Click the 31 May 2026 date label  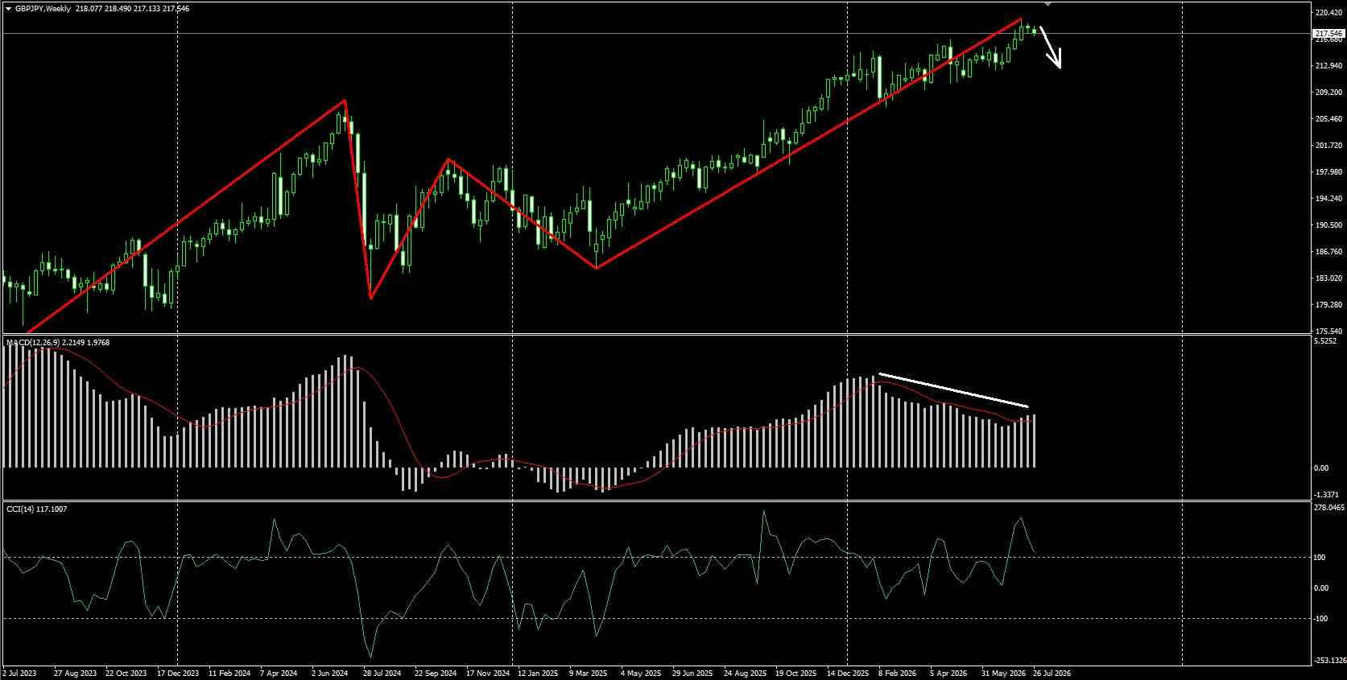point(1002,673)
